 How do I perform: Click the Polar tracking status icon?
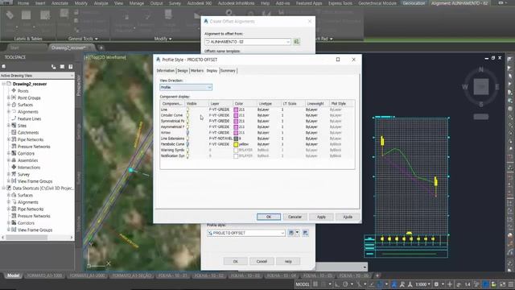345,284
